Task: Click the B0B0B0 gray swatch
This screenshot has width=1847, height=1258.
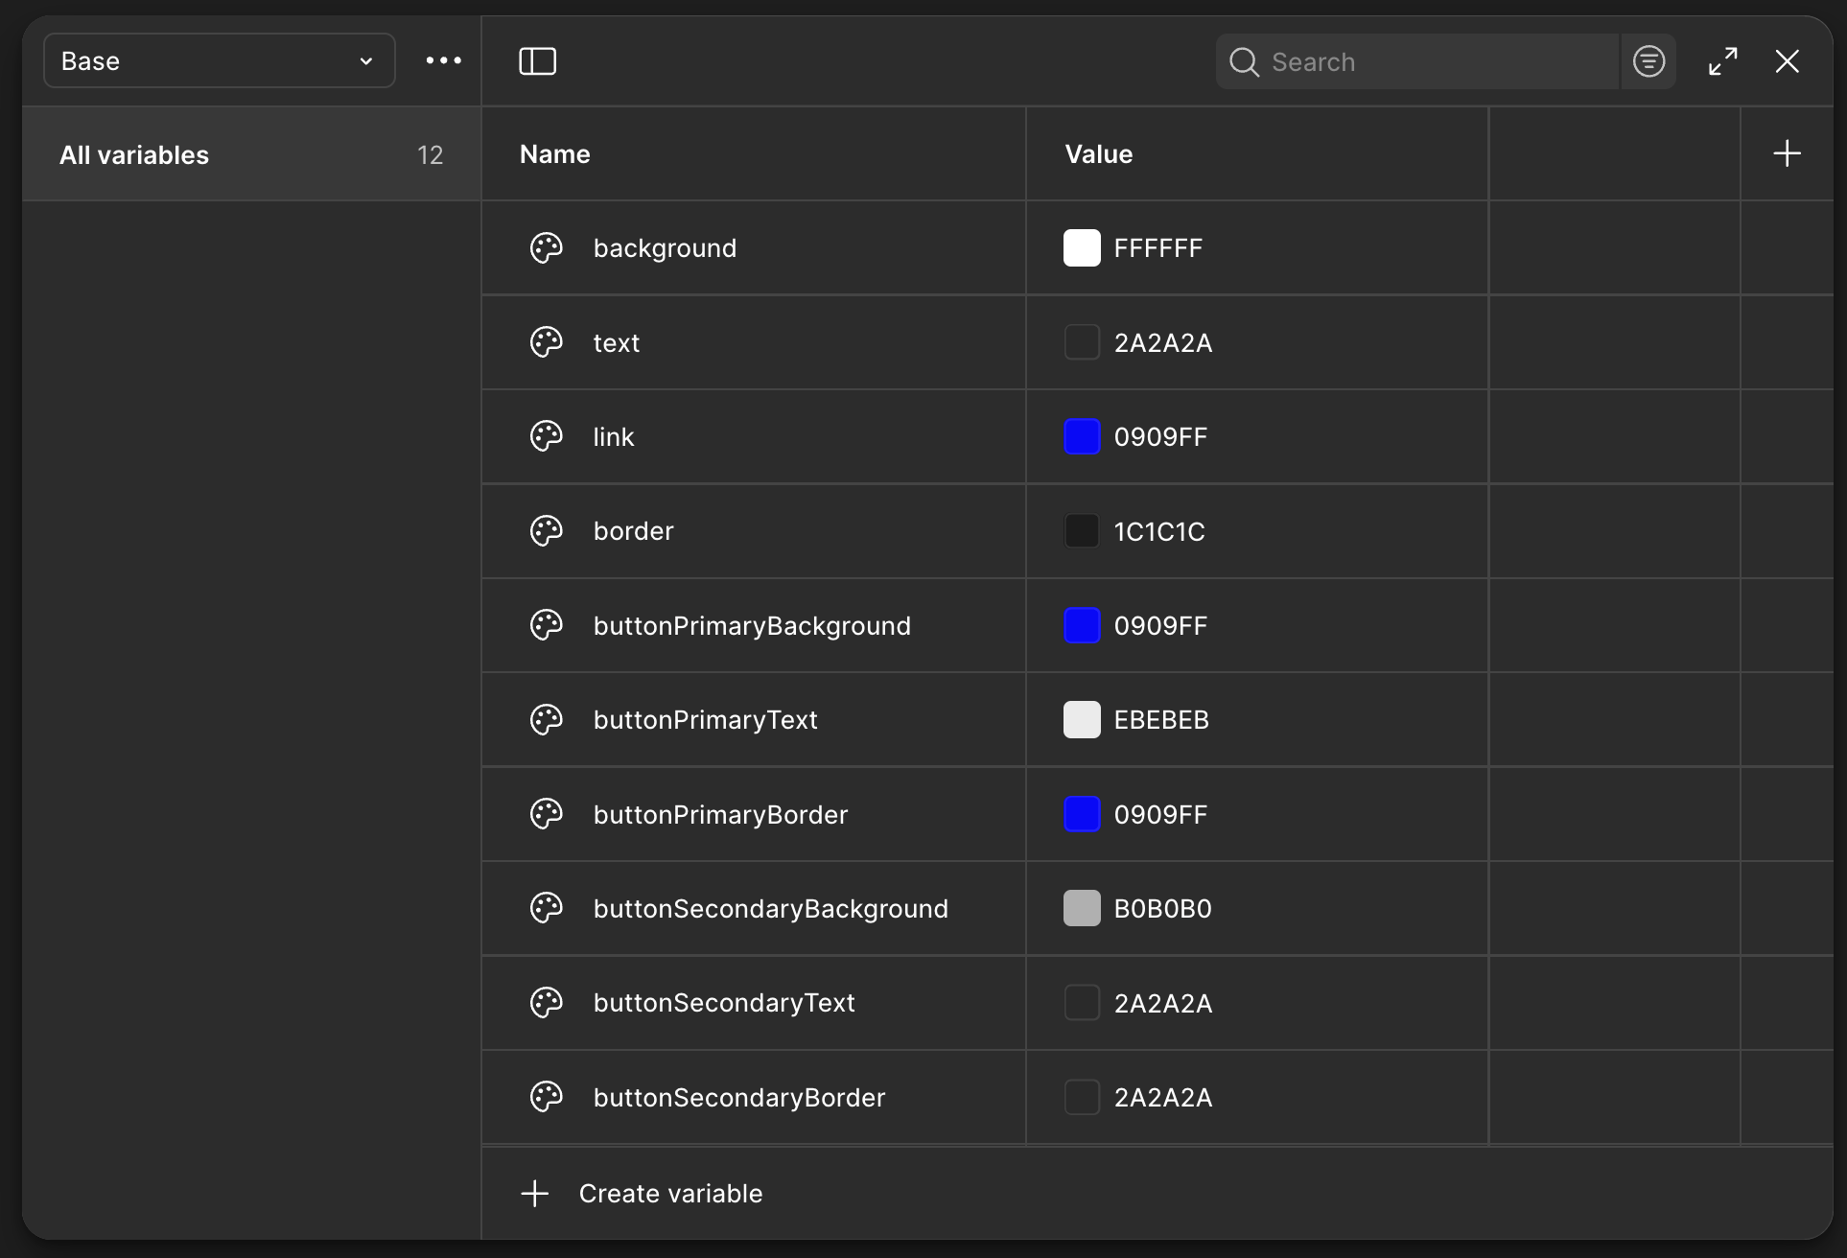Action: pos(1082,908)
